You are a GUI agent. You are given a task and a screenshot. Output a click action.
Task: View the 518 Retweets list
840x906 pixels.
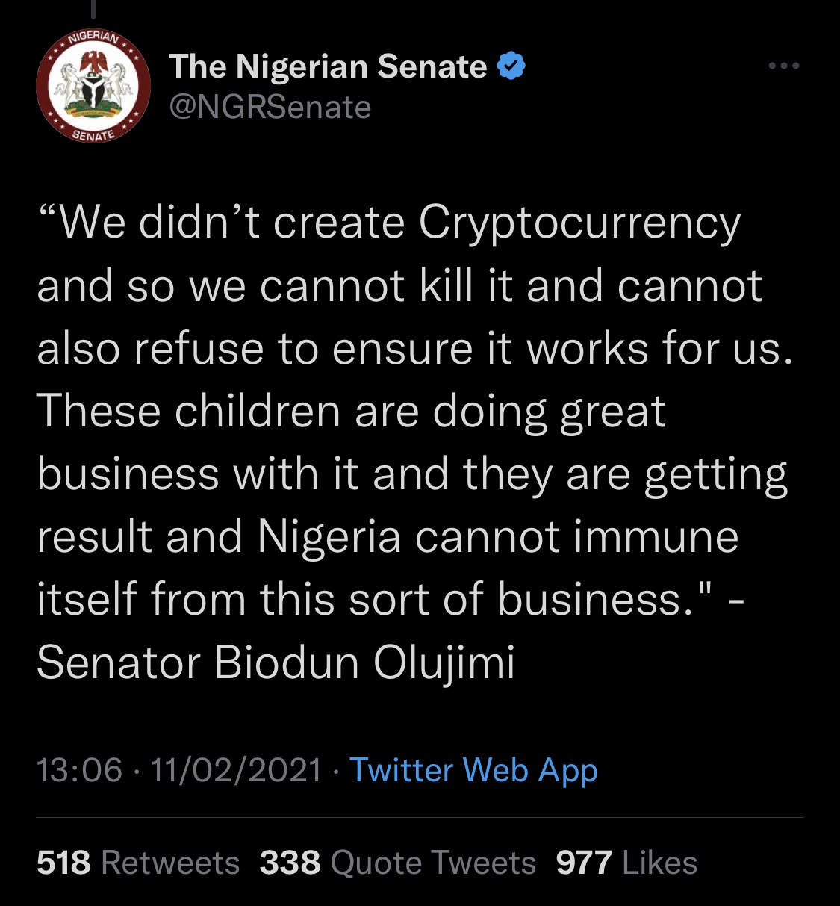coord(138,863)
